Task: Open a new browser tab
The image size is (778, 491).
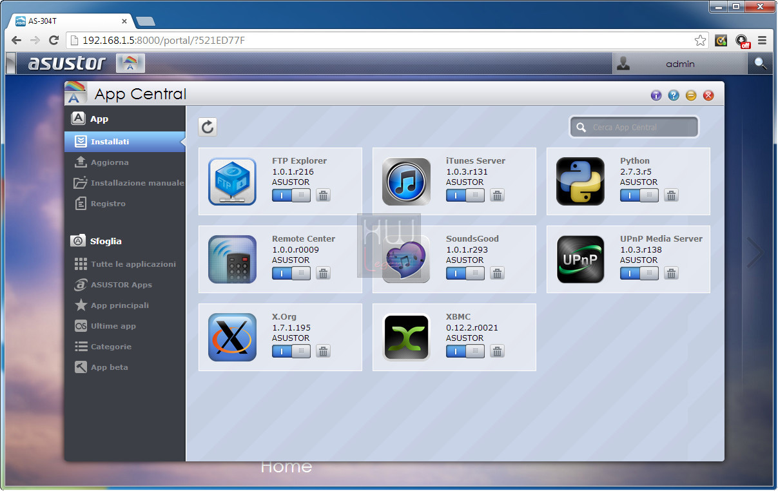Action: tap(146, 21)
